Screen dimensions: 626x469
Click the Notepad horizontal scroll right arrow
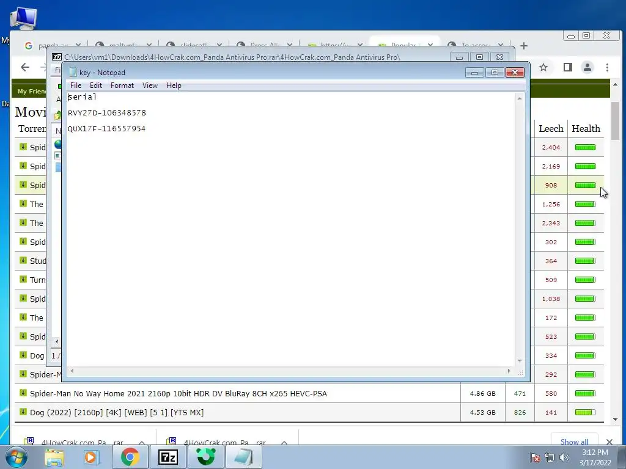(x=509, y=371)
